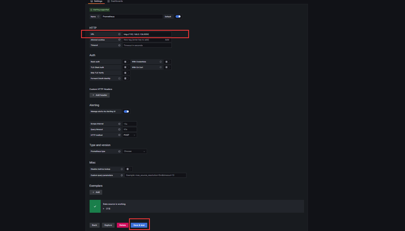Screen dimensions: 405x231
Task: Click the With CA Cert info icon
Action: [161, 67]
